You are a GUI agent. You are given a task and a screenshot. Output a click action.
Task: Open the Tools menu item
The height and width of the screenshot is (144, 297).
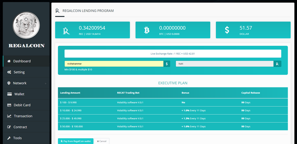(26, 138)
